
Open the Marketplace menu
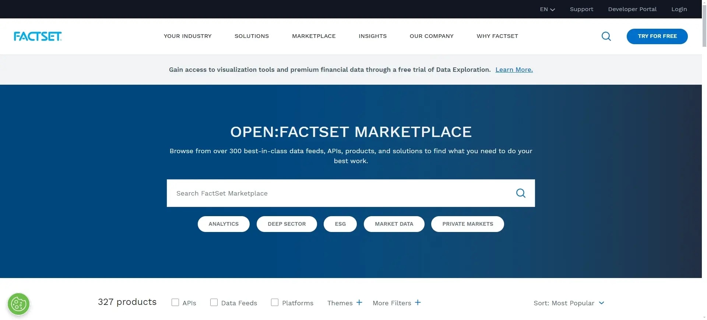[314, 36]
